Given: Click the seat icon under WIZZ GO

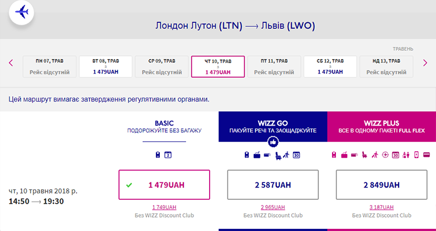Looking at the screenshot, I should click(x=277, y=155).
